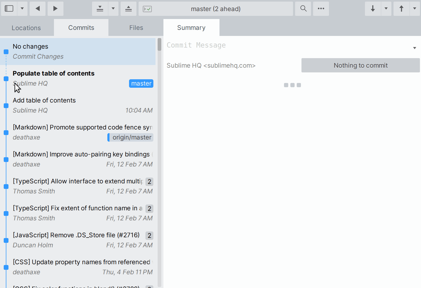Click the Pop stash icon
421x288 pixels.
coord(129,9)
